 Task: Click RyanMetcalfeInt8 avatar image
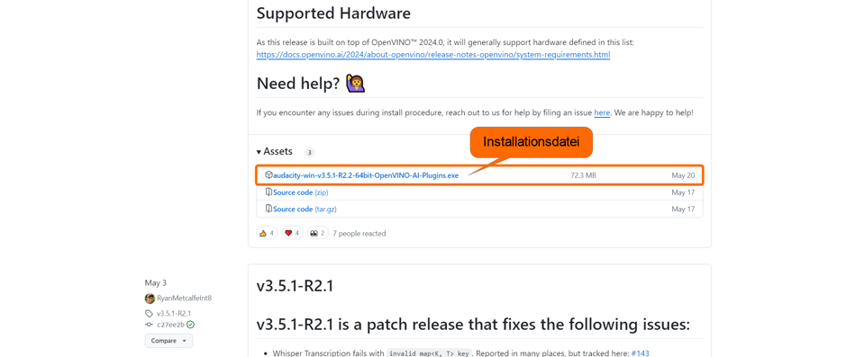point(150,299)
